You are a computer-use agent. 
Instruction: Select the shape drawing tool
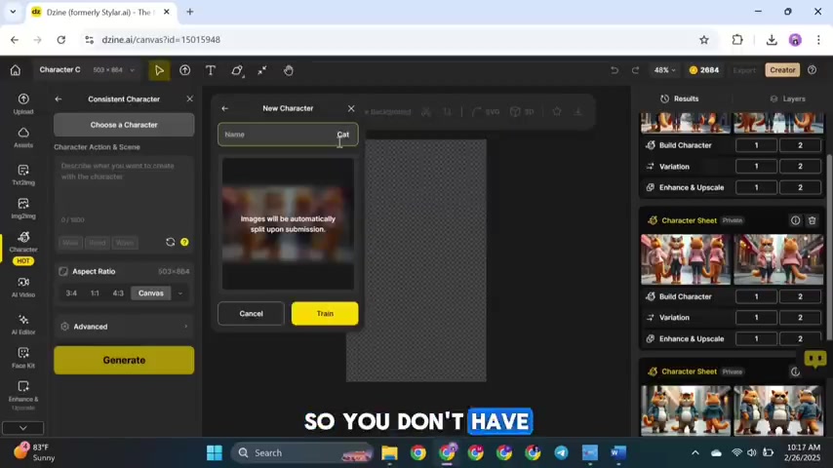click(x=237, y=70)
